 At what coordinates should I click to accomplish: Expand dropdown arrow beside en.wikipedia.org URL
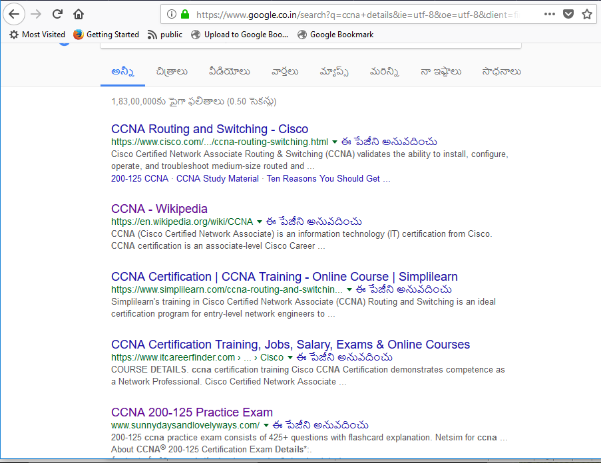pyautogui.click(x=260, y=222)
